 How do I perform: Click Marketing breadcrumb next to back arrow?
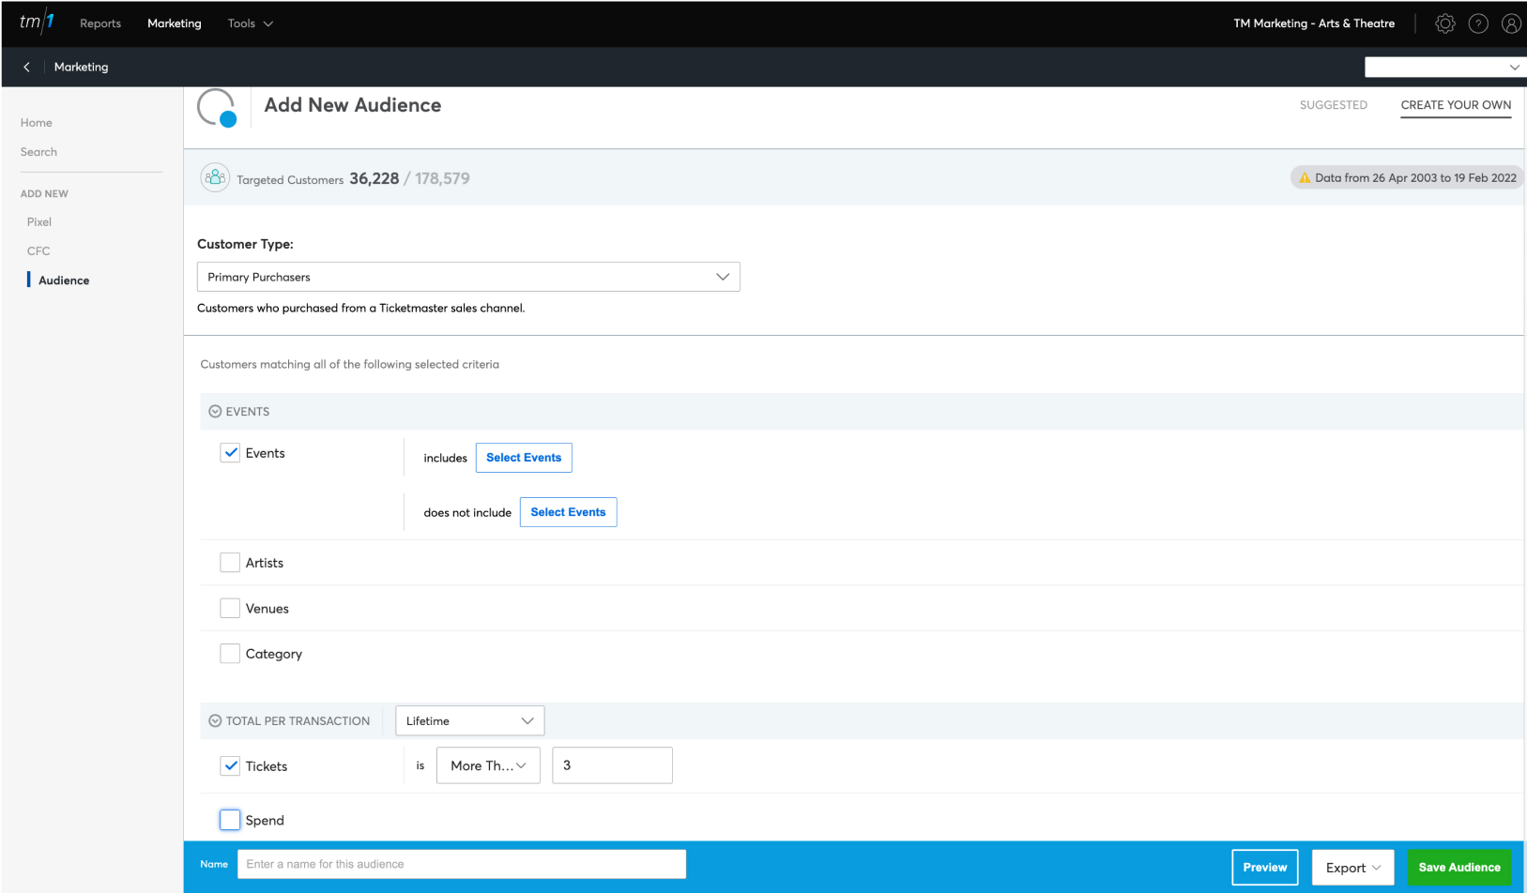pos(81,67)
